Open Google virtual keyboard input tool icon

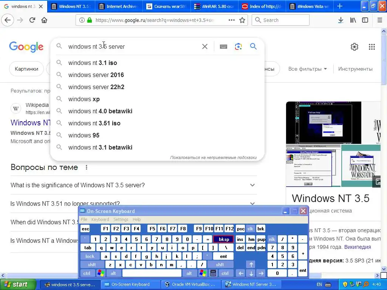tap(223, 46)
